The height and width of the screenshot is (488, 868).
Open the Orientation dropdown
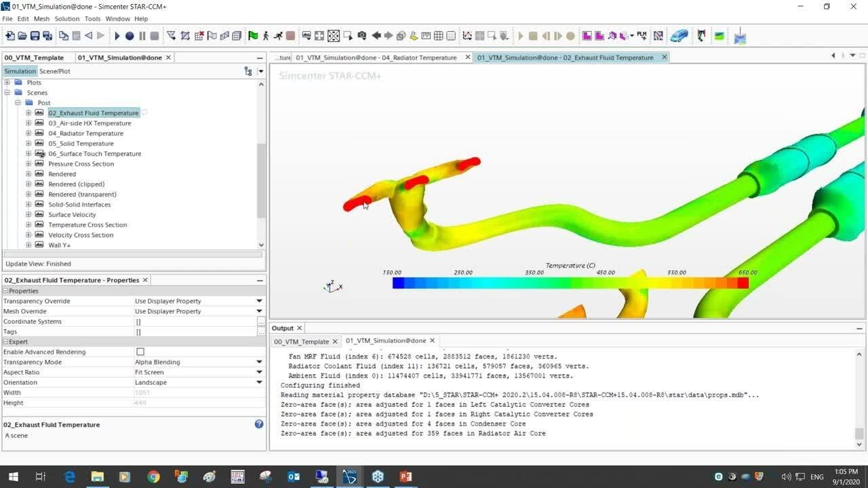[x=259, y=382]
